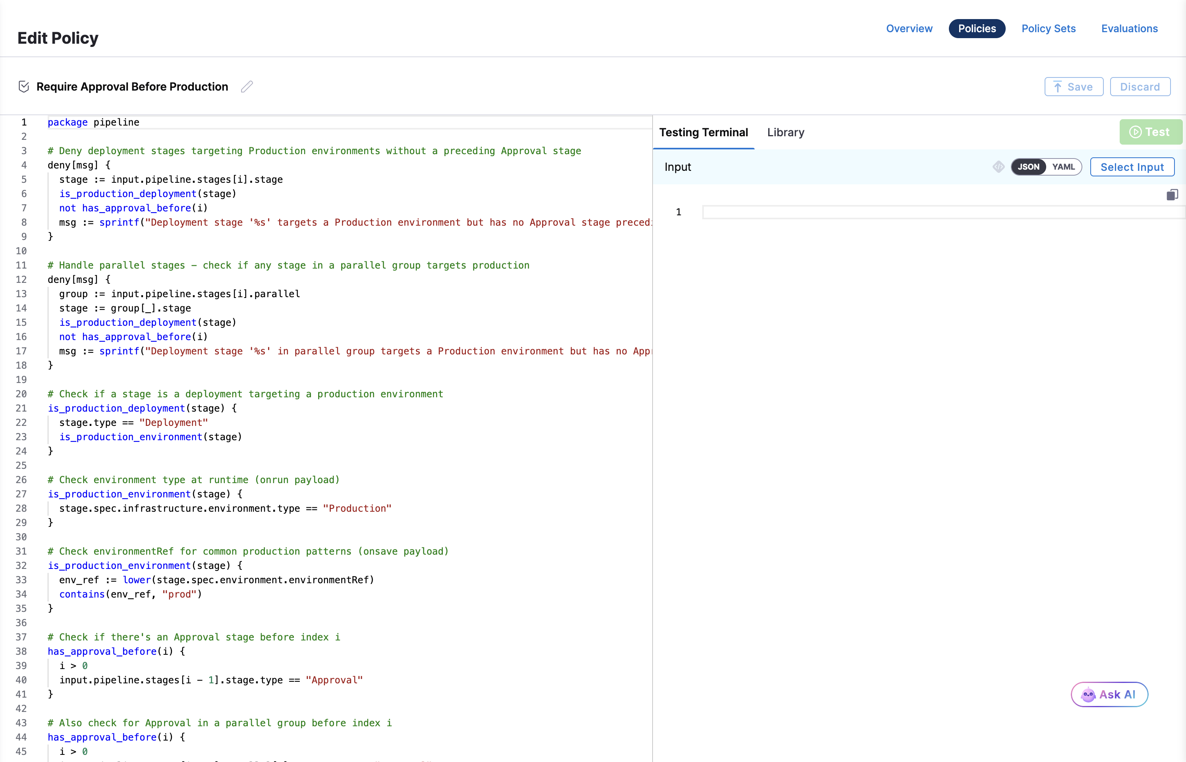Screen dimensions: 1186x762
Task: Click 'stage := group[_].stage' line
Action: coord(125,308)
